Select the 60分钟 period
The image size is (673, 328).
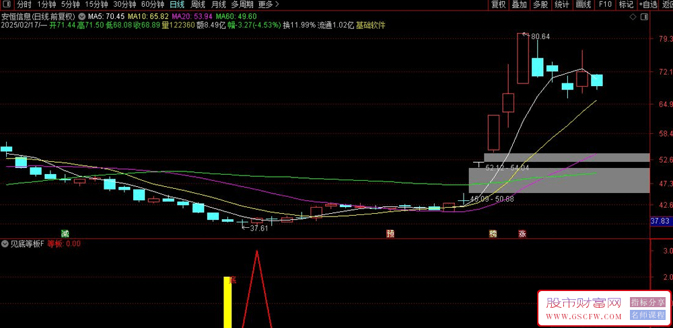pos(152,5)
